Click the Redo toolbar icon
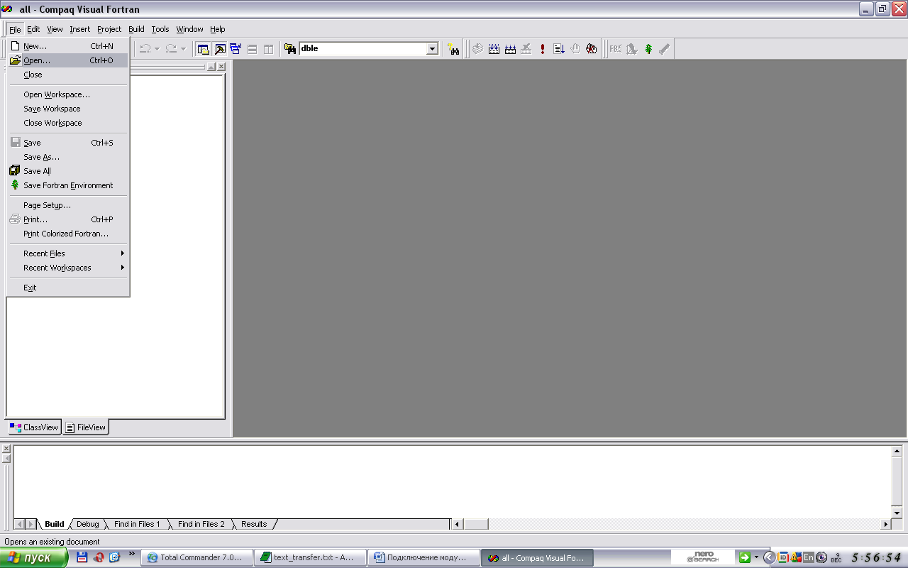908x568 pixels. (x=171, y=49)
